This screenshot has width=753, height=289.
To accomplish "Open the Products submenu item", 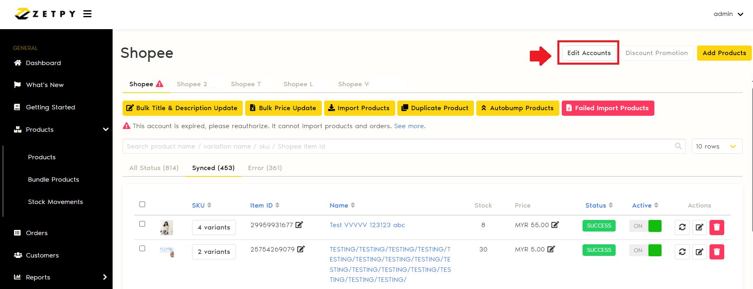I will pyautogui.click(x=42, y=157).
